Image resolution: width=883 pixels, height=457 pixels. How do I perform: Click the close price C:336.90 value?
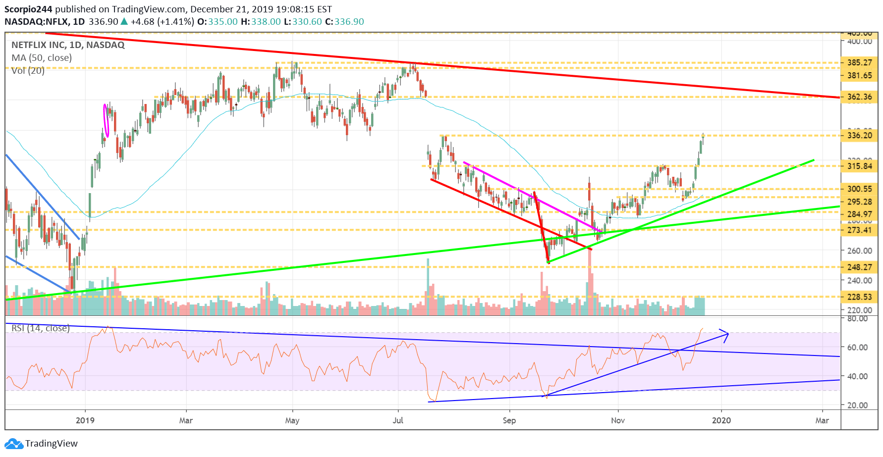344,22
